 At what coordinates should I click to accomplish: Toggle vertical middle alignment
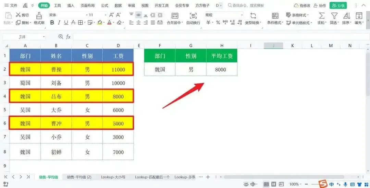(x=138, y=15)
